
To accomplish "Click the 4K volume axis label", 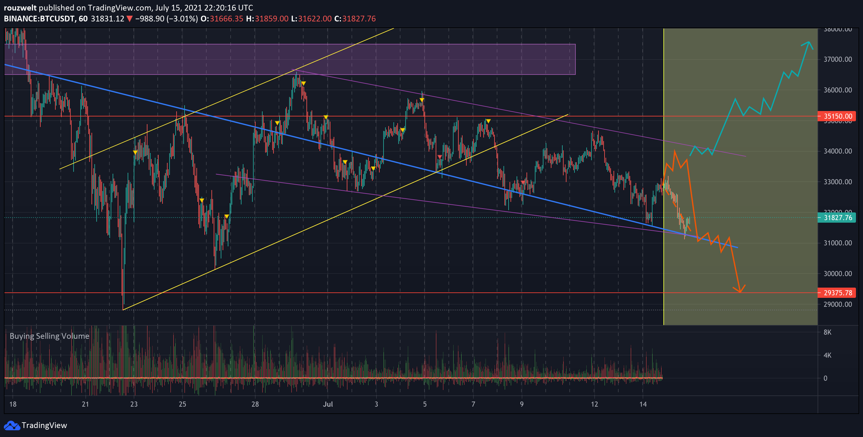I will click(x=827, y=355).
